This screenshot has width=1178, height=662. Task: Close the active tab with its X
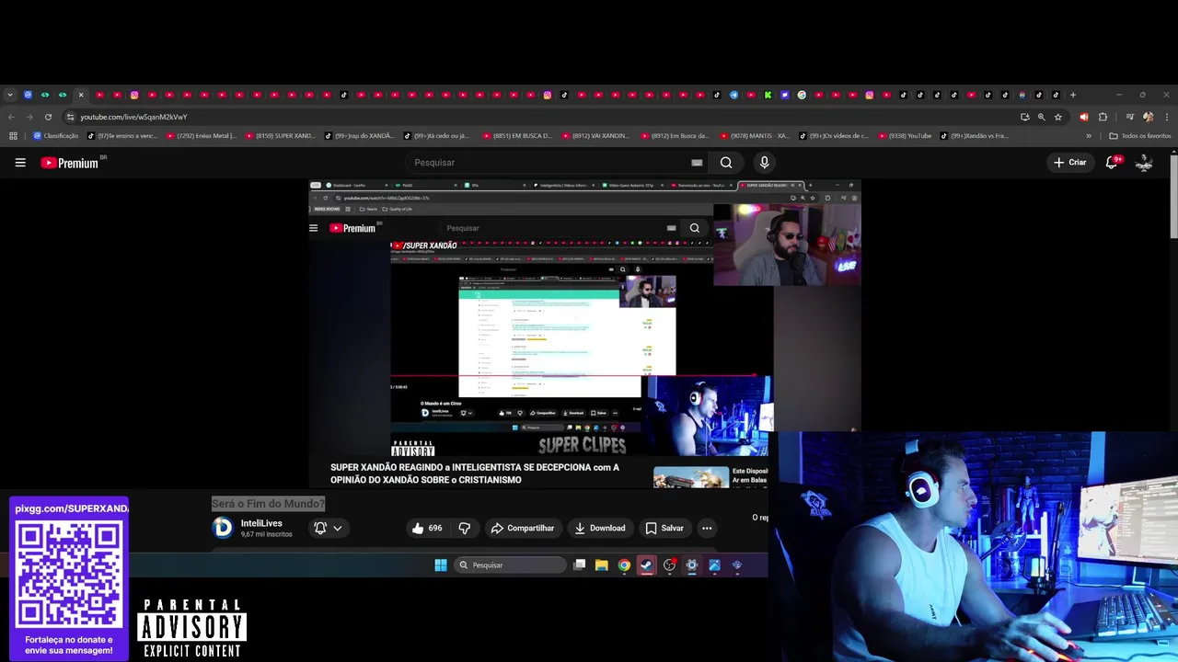[x=81, y=95]
